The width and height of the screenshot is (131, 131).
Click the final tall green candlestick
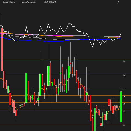(x=121, y=107)
